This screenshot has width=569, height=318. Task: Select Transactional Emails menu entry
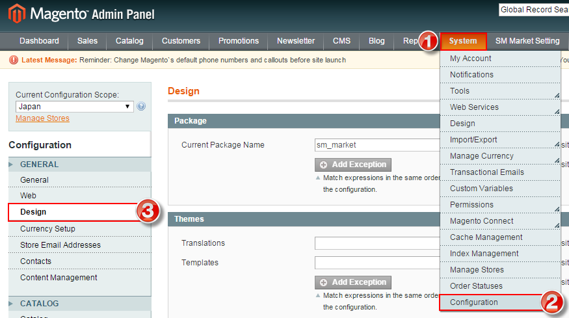click(x=500, y=172)
